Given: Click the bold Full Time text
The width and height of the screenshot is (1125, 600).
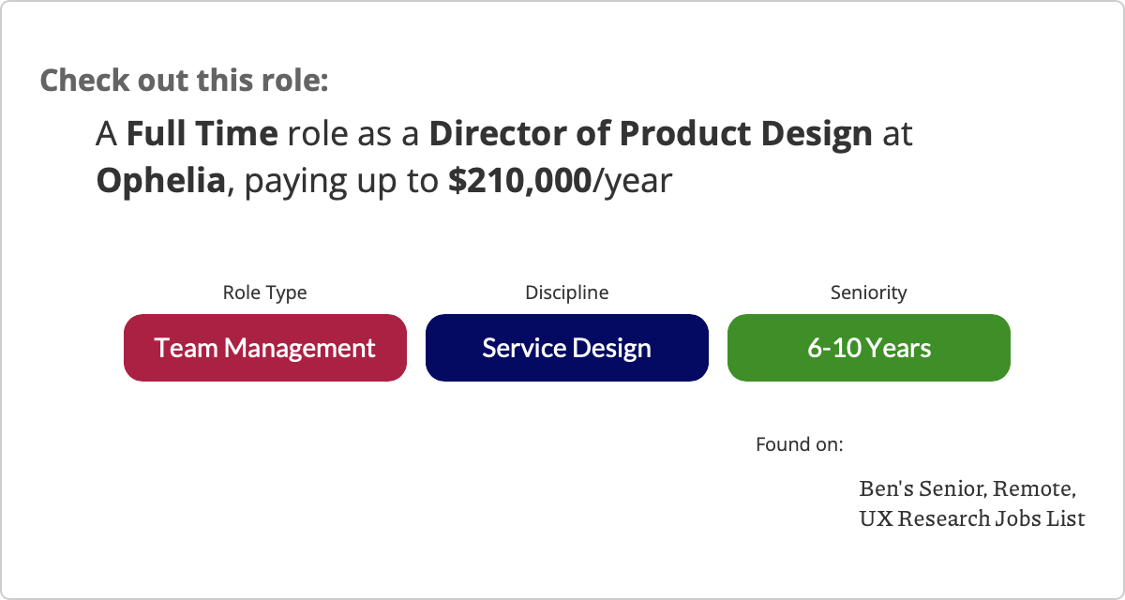Looking at the screenshot, I should 202,134.
